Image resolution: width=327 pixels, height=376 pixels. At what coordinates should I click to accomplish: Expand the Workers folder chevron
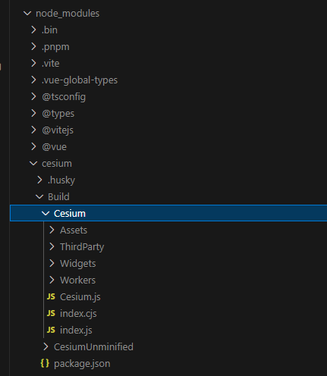52,280
